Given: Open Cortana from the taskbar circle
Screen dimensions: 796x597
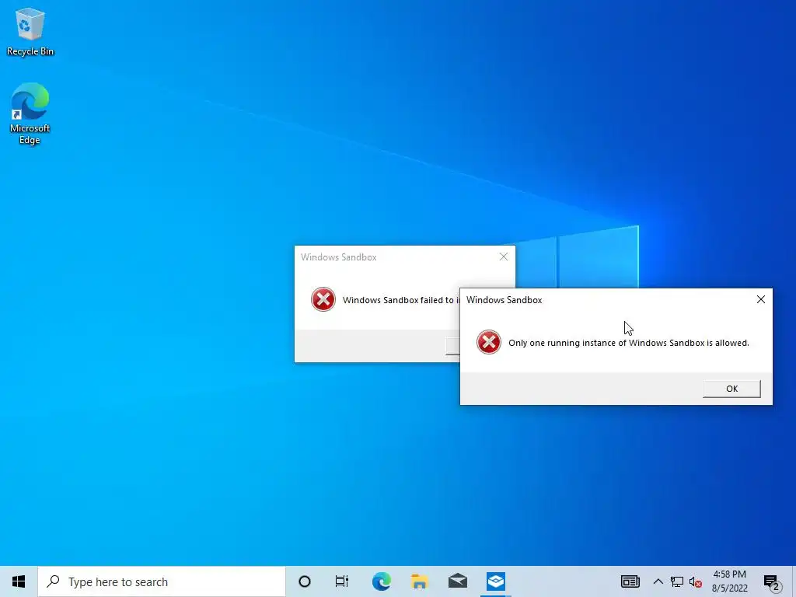Looking at the screenshot, I should [x=304, y=581].
